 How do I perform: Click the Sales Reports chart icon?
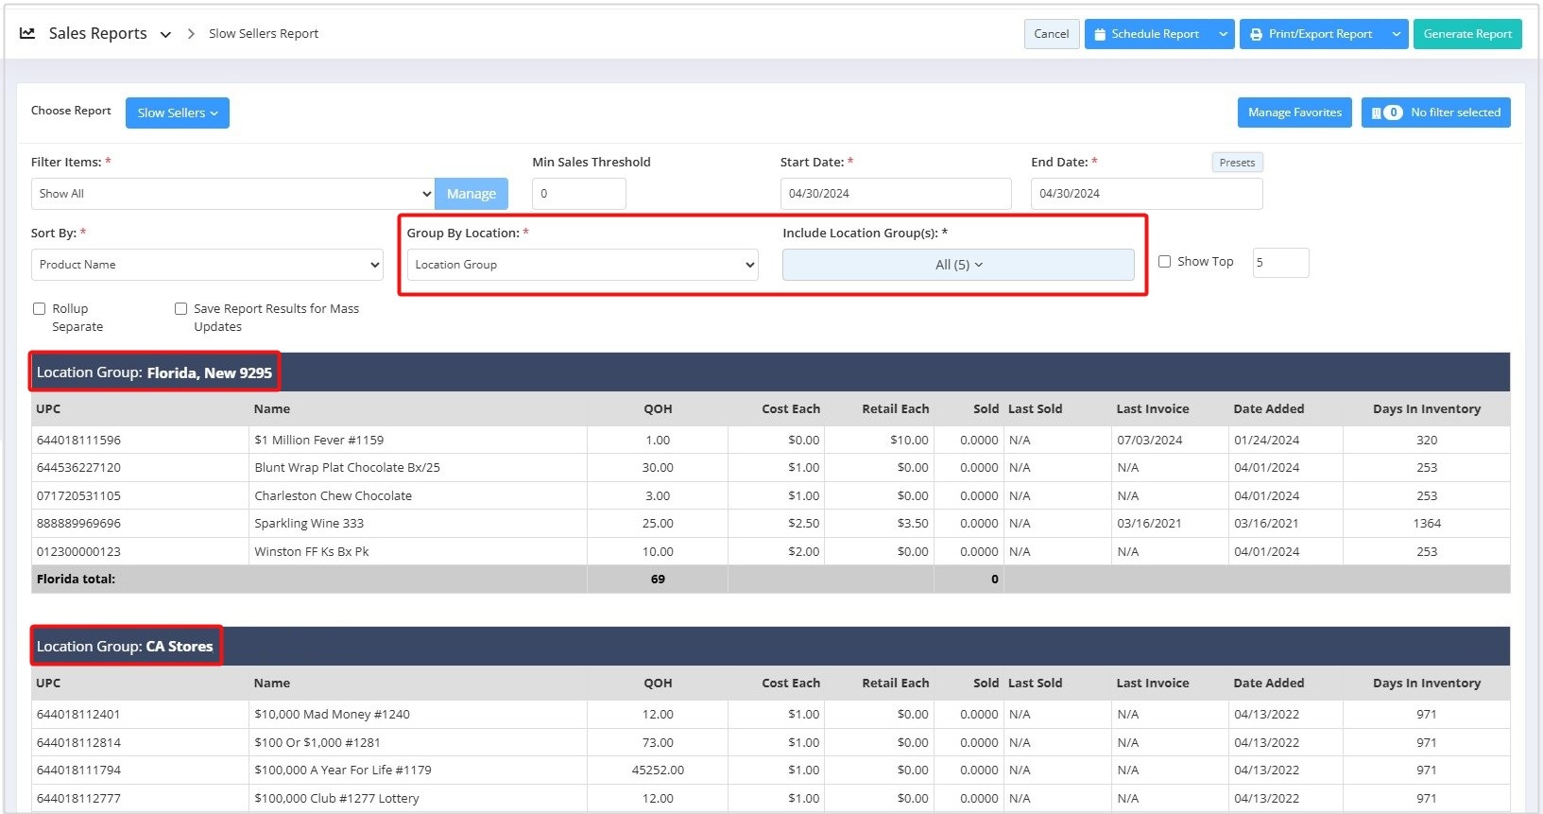tap(27, 33)
